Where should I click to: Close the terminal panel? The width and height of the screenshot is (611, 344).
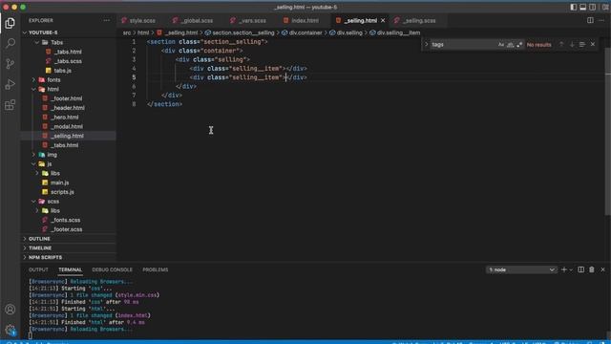tap(602, 269)
